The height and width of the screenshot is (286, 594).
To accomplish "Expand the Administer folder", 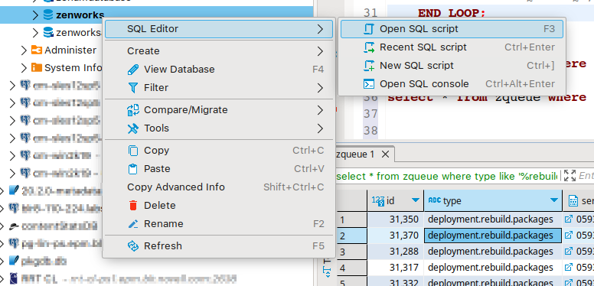I will [x=24, y=50].
